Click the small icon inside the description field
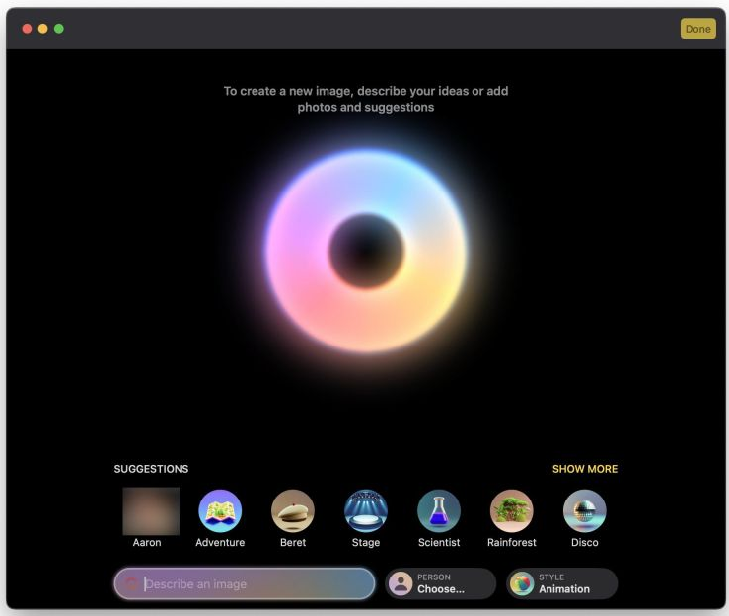The image size is (729, 616). [x=131, y=583]
